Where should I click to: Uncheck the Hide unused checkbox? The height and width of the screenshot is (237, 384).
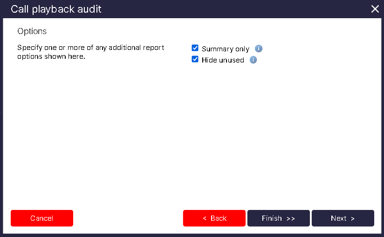(195, 59)
